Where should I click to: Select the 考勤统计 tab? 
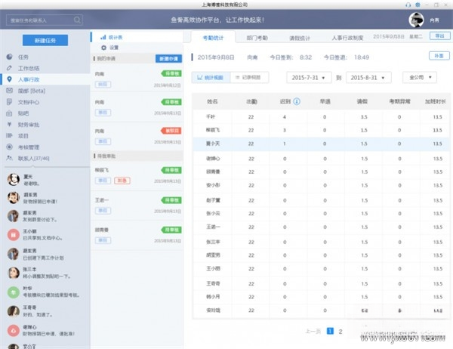[x=213, y=38]
